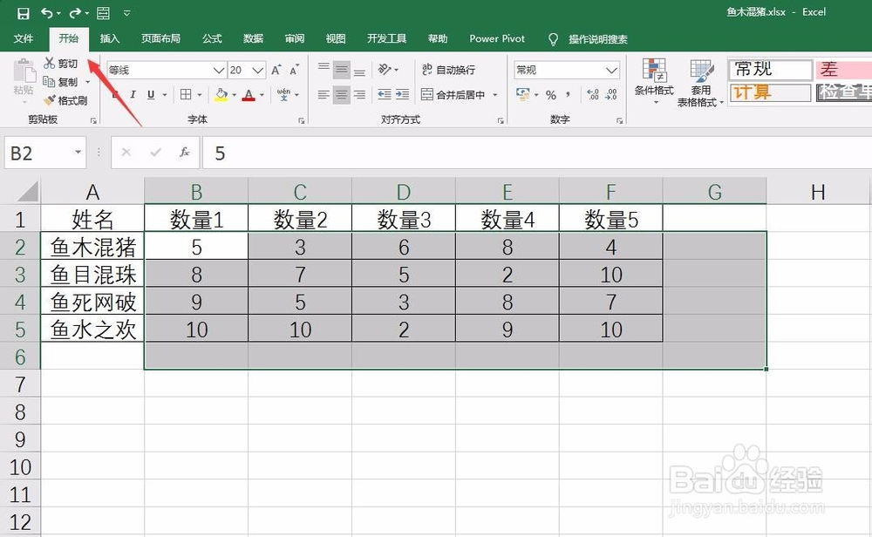Screen dimensions: 872x537
Task: Click the decrease indent icon
Action: [385, 94]
